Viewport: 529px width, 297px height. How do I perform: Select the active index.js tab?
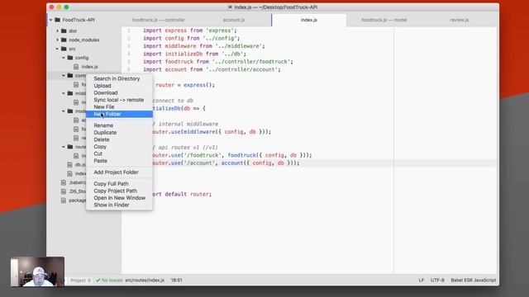pos(308,20)
